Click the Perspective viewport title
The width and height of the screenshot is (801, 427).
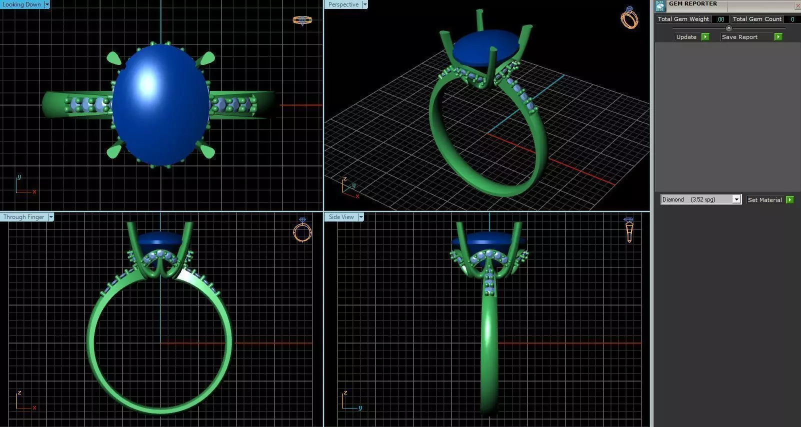343,4
